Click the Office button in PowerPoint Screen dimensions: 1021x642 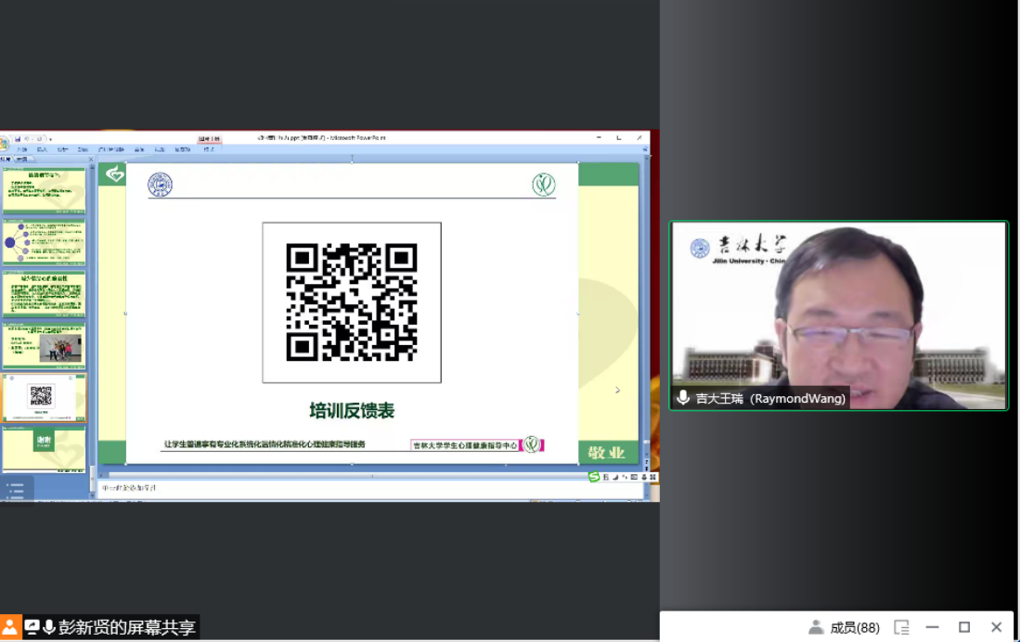click(x=5, y=142)
